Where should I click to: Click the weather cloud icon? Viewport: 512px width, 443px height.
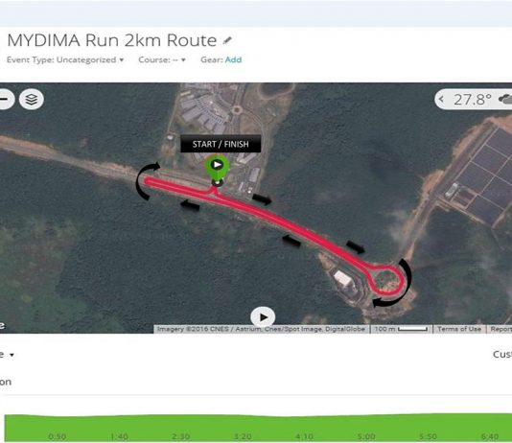(x=506, y=99)
